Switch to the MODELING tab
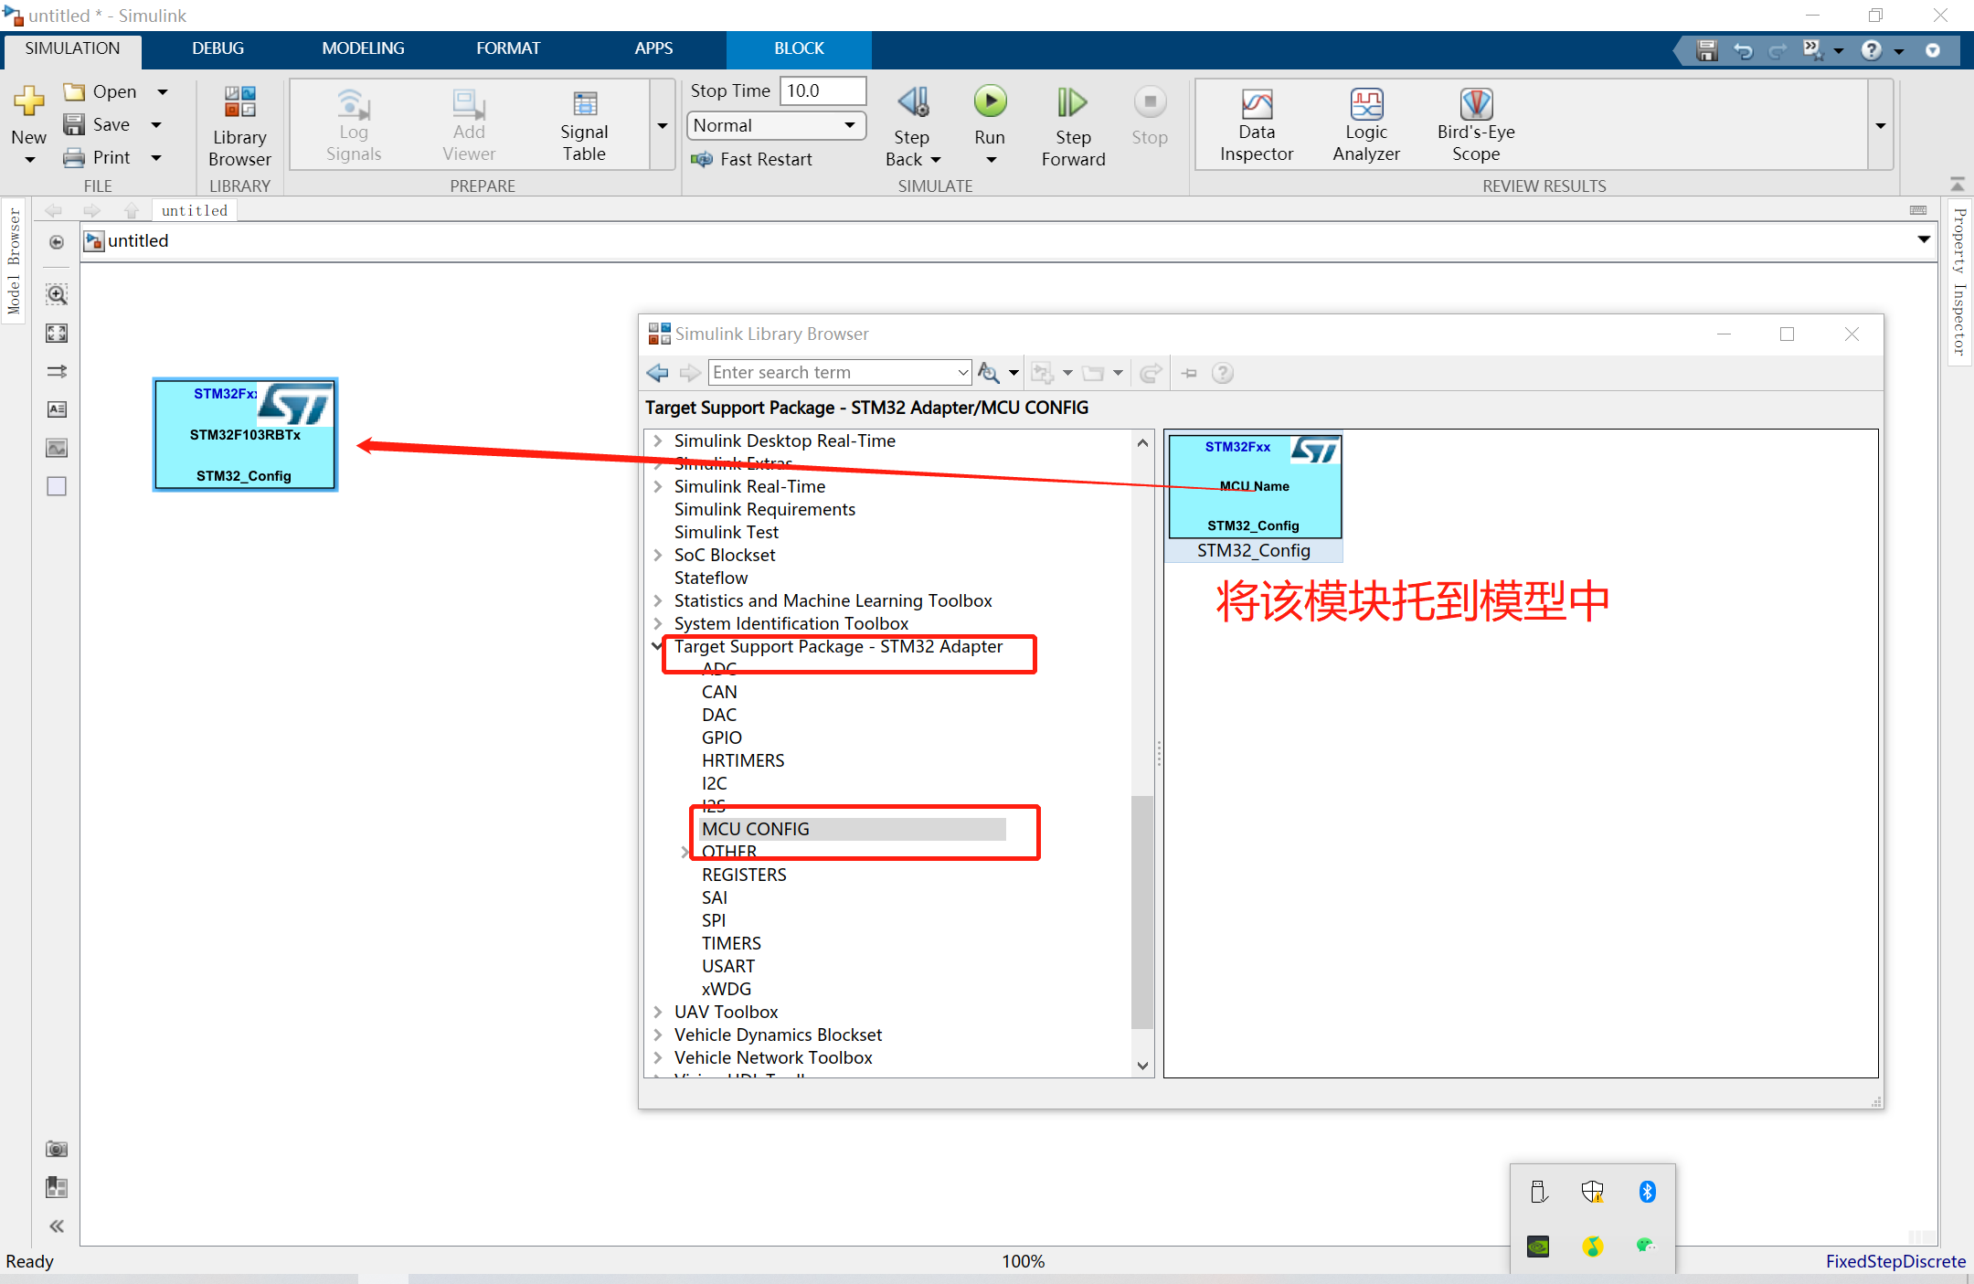The height and width of the screenshot is (1284, 1974). (x=363, y=48)
